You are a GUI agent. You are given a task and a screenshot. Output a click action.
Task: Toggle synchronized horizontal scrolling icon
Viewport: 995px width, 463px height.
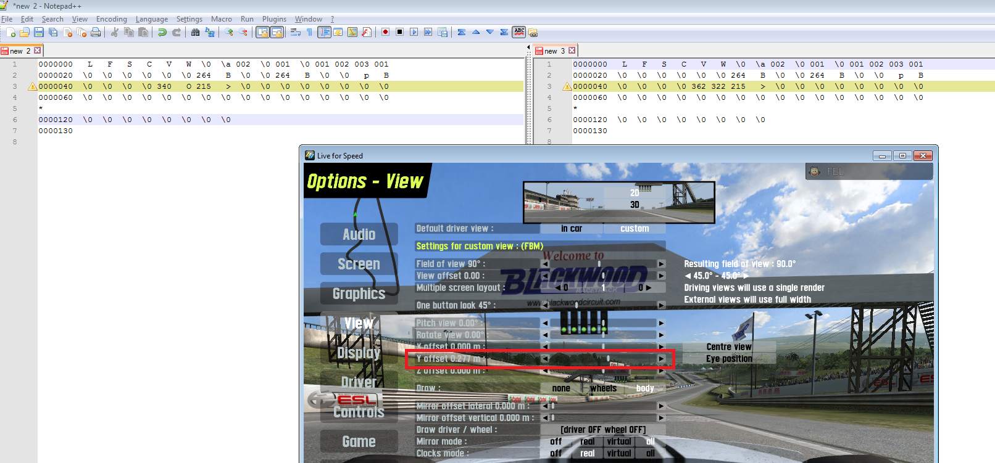277,32
